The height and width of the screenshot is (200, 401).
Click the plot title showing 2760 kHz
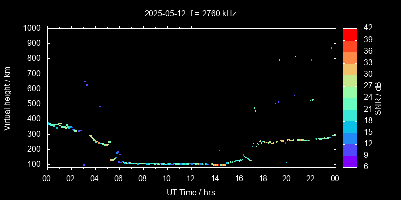coord(190,14)
